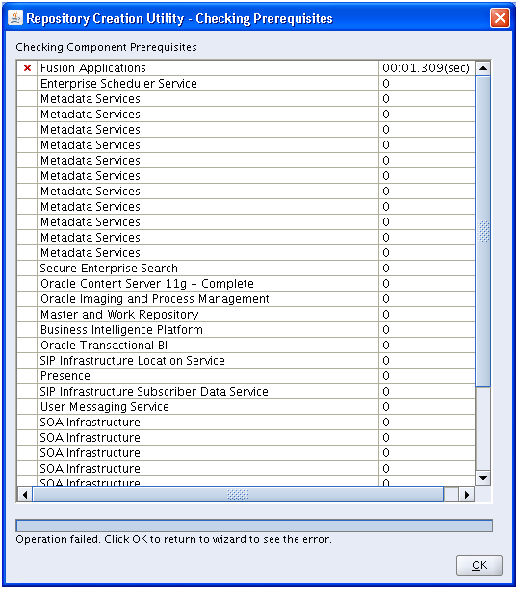Select Oracle Content Server 11g - Complete row
Viewport: 518px width, 589px height.
click(246, 284)
